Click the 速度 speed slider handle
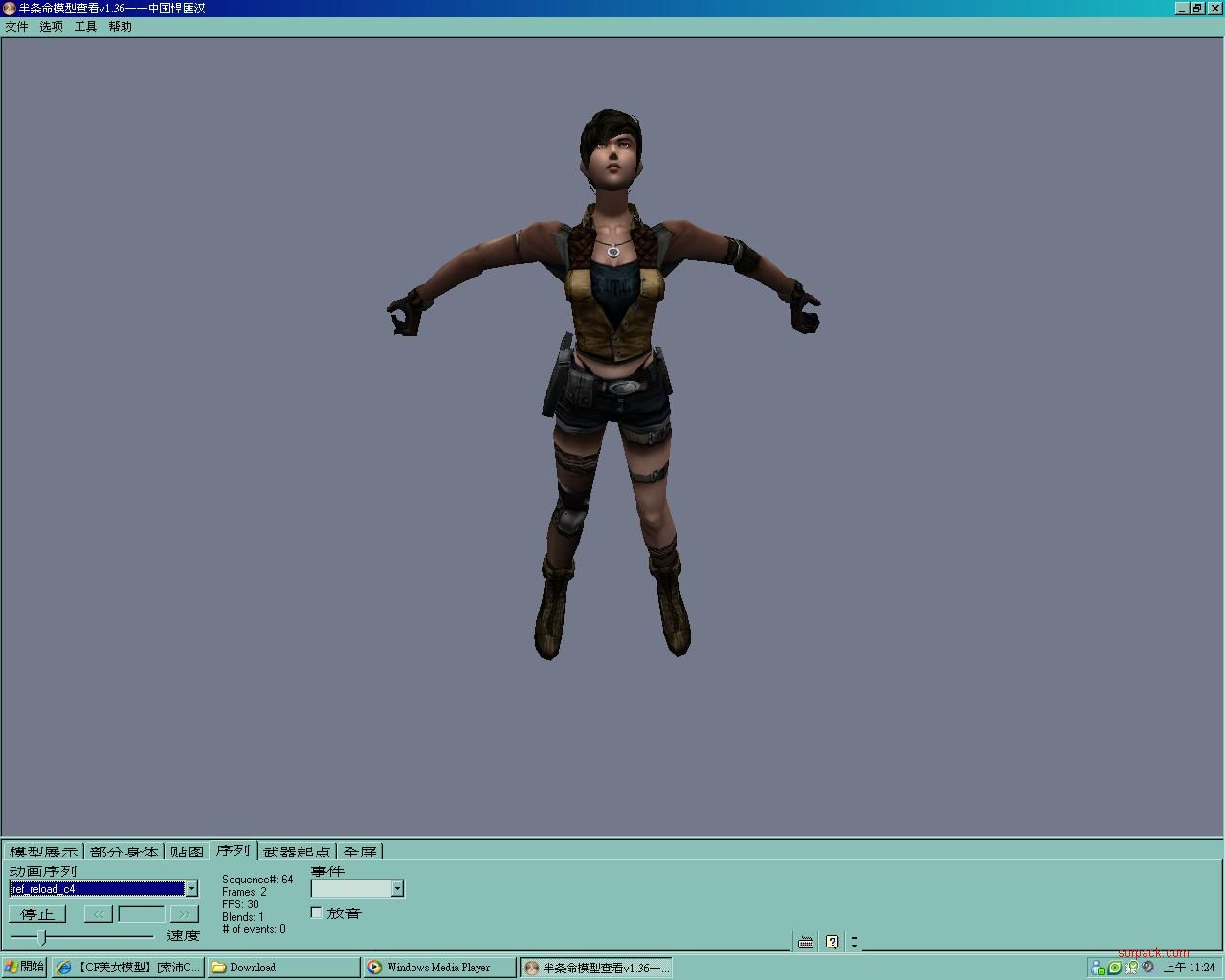This screenshot has height=980, width=1225. [x=42, y=936]
